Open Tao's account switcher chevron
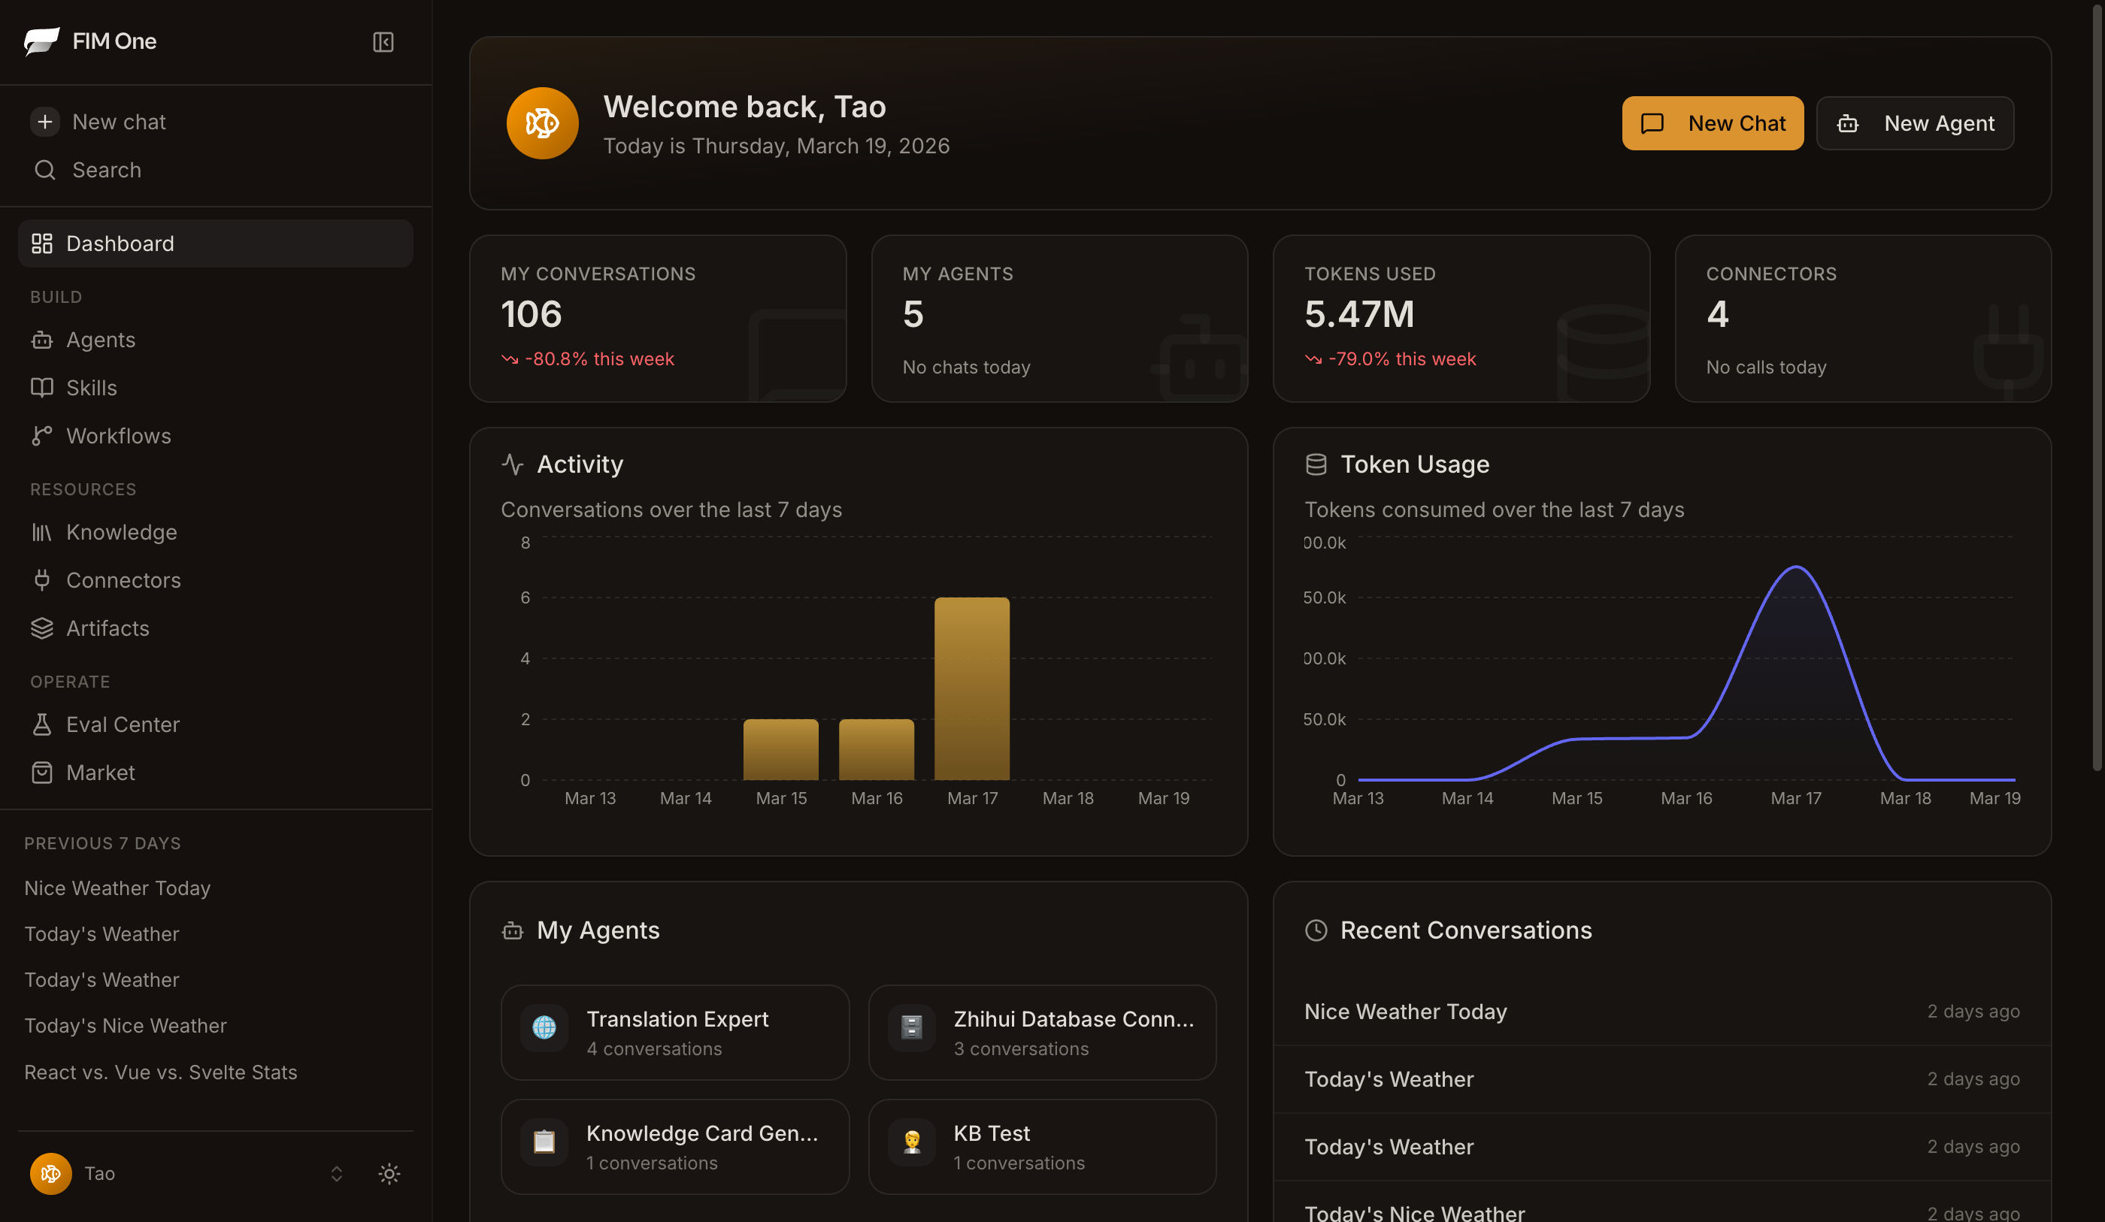This screenshot has width=2105, height=1222. point(336,1172)
